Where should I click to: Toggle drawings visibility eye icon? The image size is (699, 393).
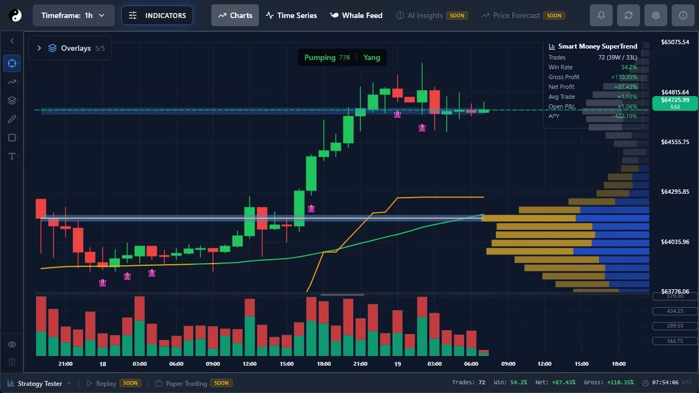12,344
